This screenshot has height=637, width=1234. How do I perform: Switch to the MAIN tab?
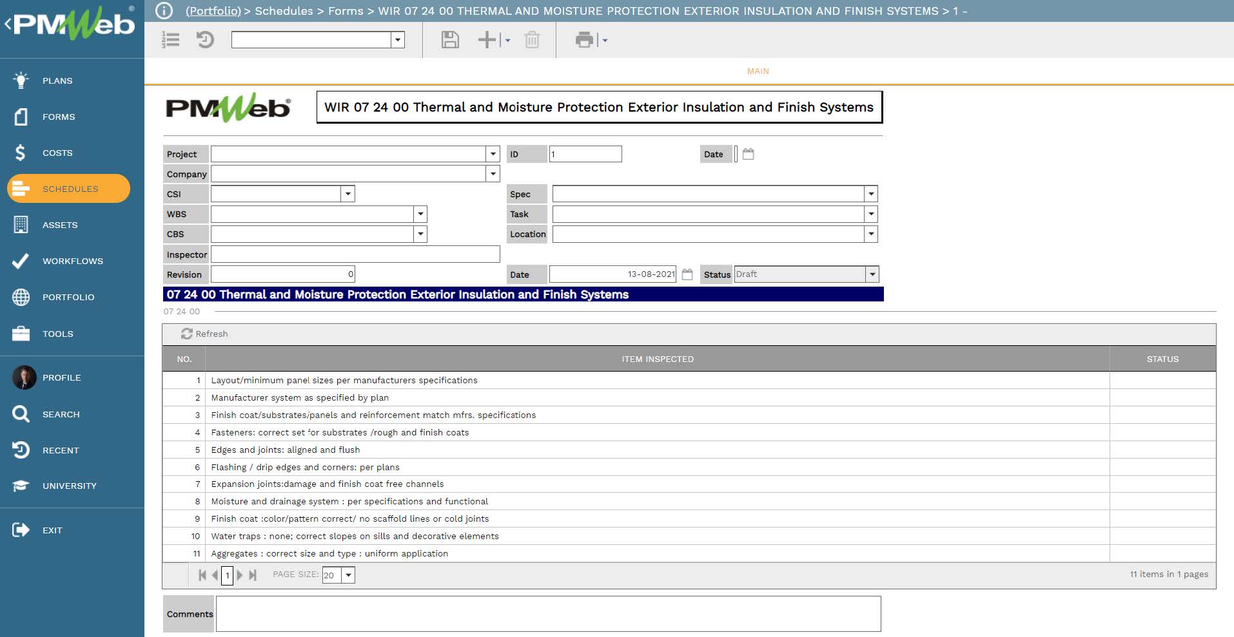pyautogui.click(x=758, y=71)
